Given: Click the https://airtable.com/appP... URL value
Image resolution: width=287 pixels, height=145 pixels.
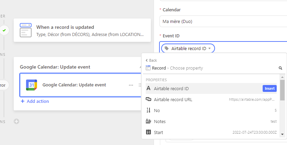Looking at the screenshot, I should (x=252, y=99).
